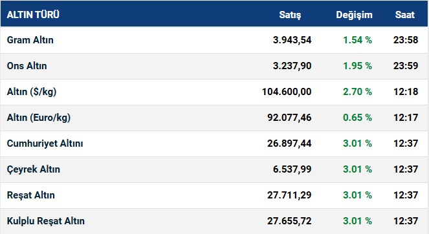Select the Altın (Euro/kg) row name
The width and height of the screenshot is (429, 234).
click(39, 118)
